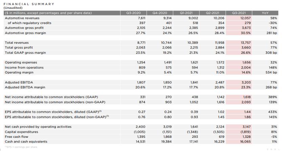Click the YoY column header
The width and height of the screenshot is (282, 151).
[x=265, y=13]
